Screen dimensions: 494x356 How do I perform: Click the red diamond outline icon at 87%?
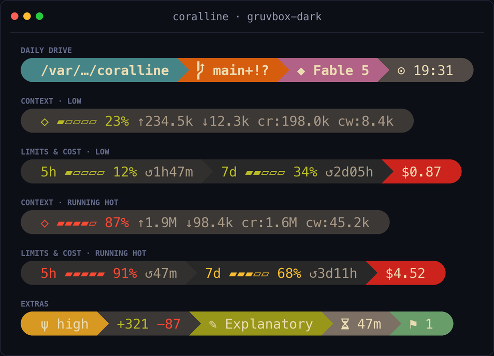(45, 223)
